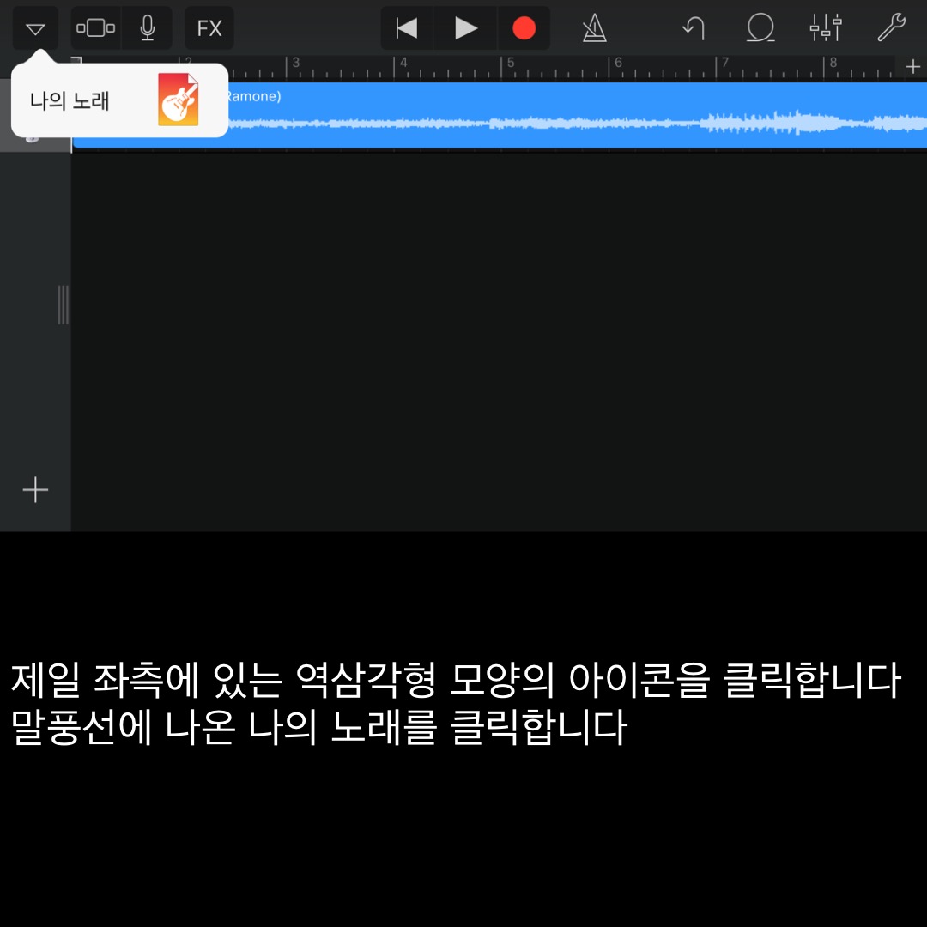Start playback with the Play button
Image resolution: width=927 pixels, height=927 pixels.
[x=466, y=27]
